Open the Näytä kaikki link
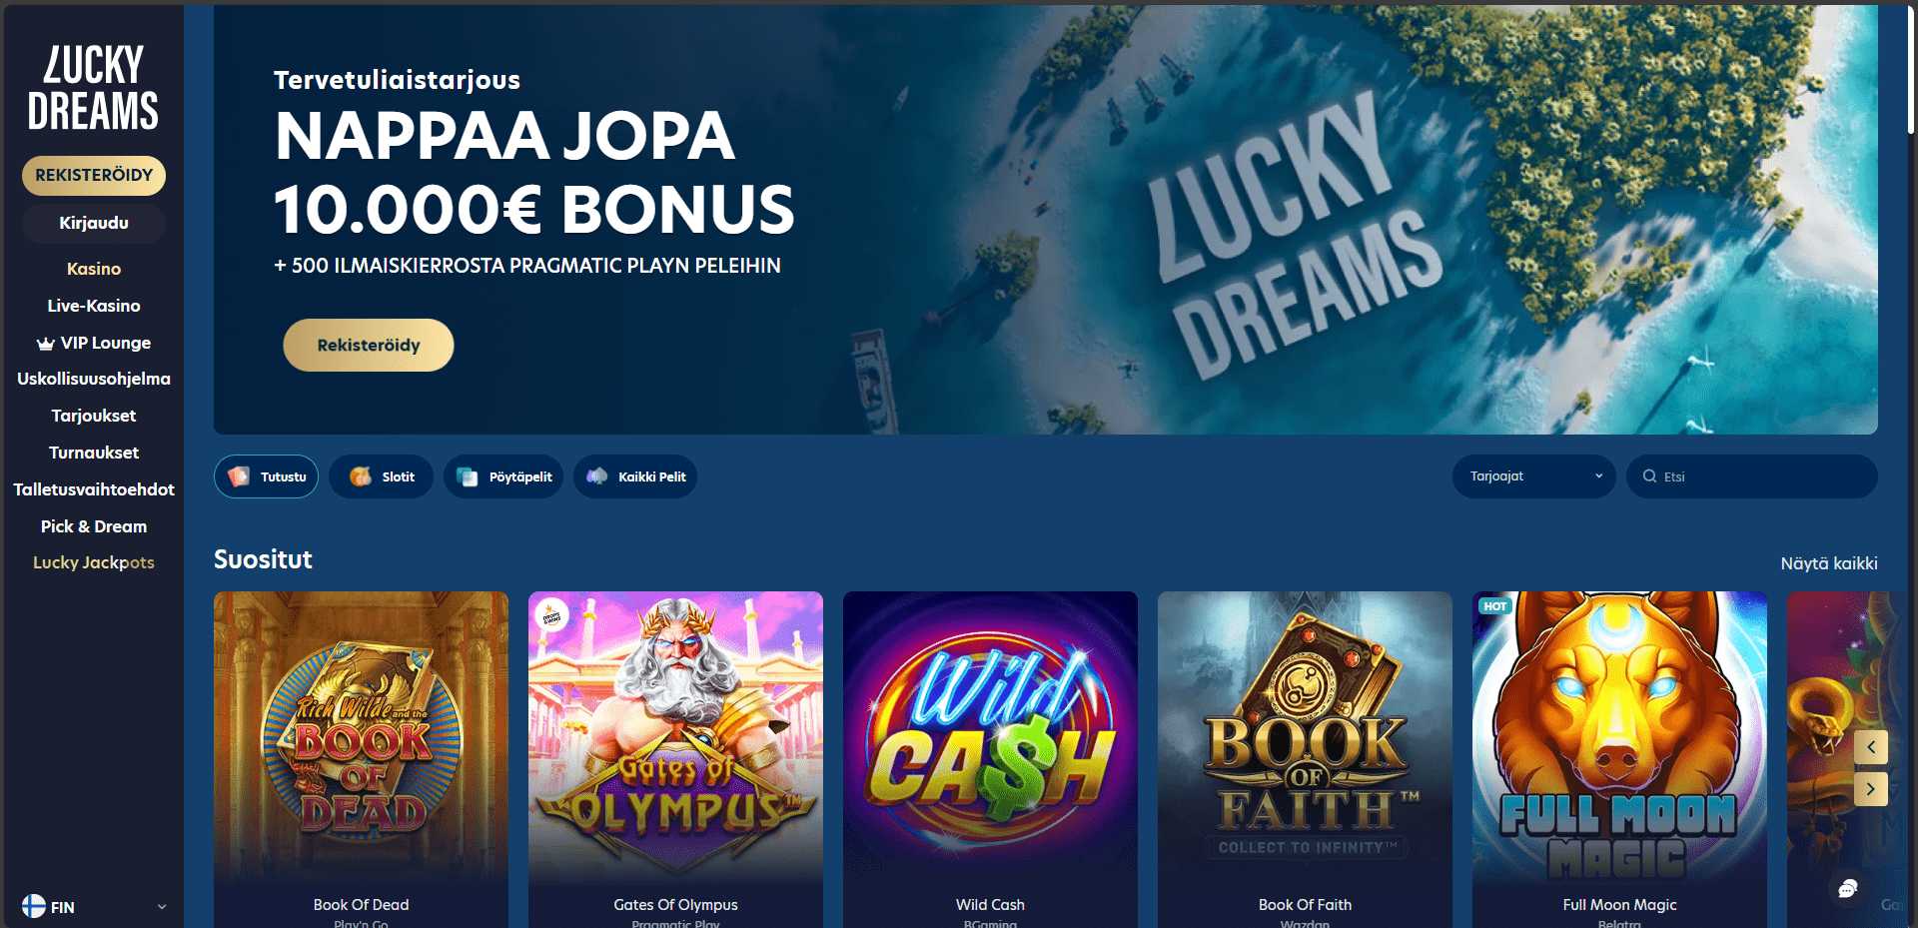The height and width of the screenshot is (928, 1918). coord(1829,563)
